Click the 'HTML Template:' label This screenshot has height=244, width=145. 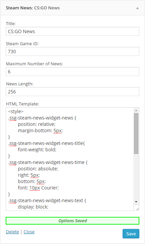point(22,104)
